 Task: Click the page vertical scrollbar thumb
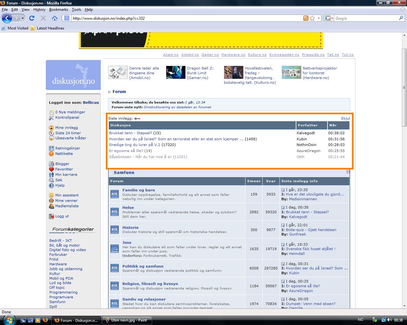(x=404, y=88)
